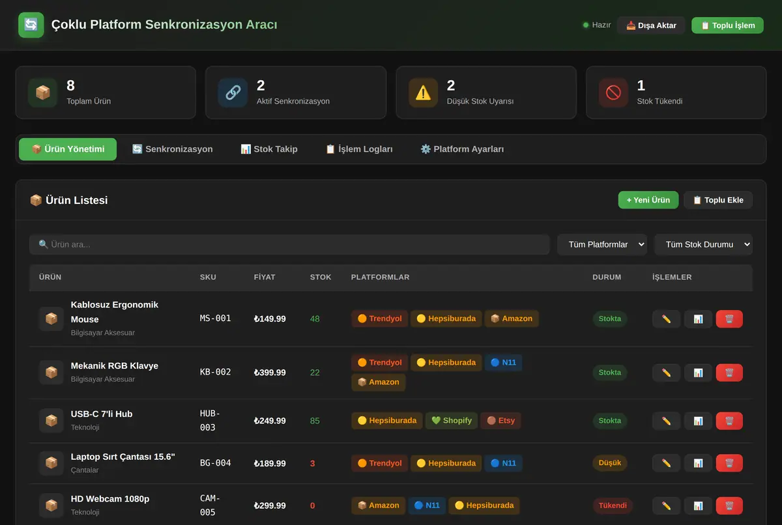
Task: Click the Dışa Aktar export button
Action: [x=651, y=25]
